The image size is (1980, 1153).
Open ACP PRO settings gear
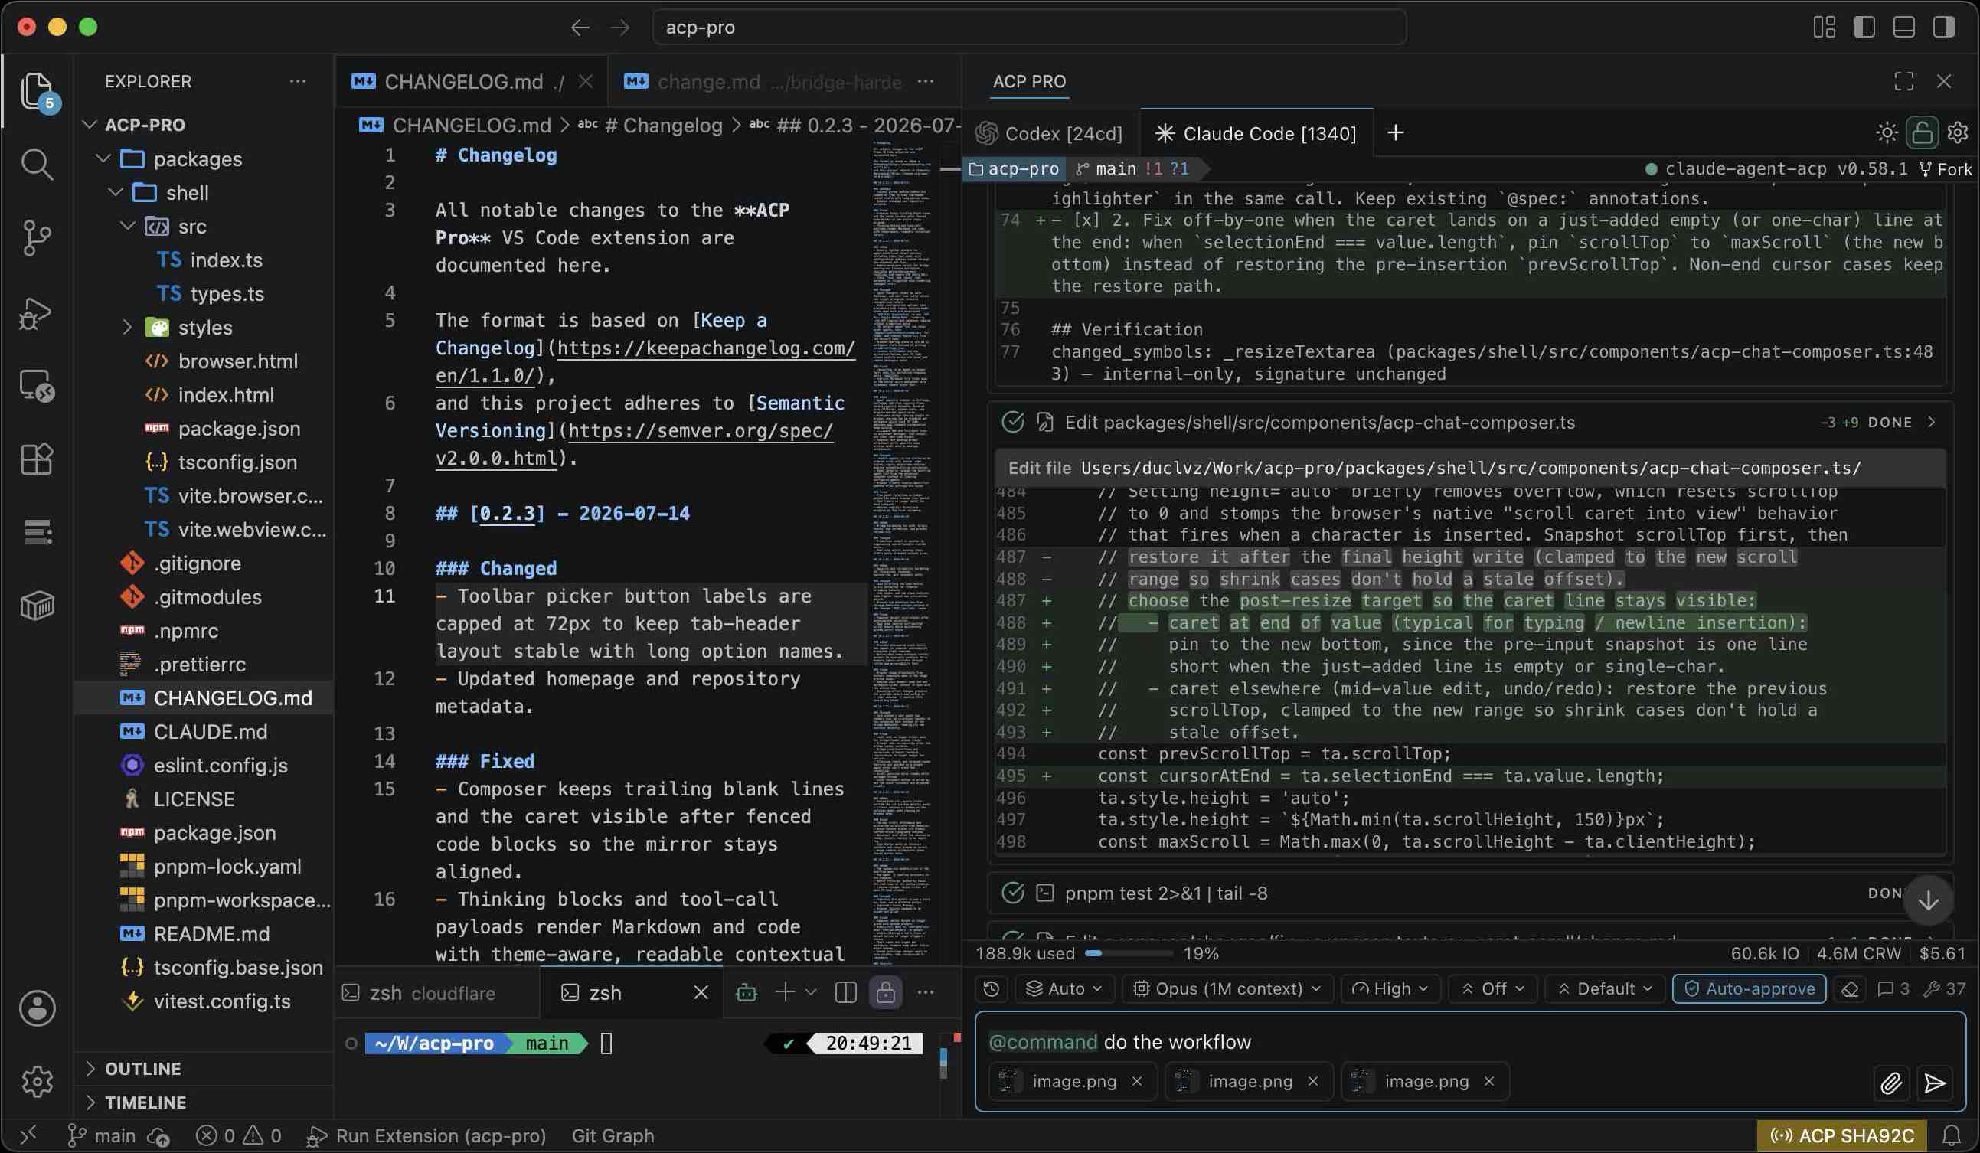[1957, 132]
